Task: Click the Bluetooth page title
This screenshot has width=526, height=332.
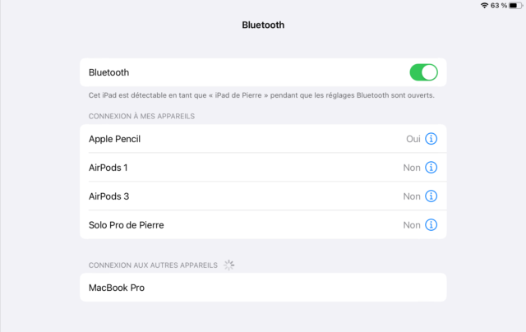Action: coord(263,25)
